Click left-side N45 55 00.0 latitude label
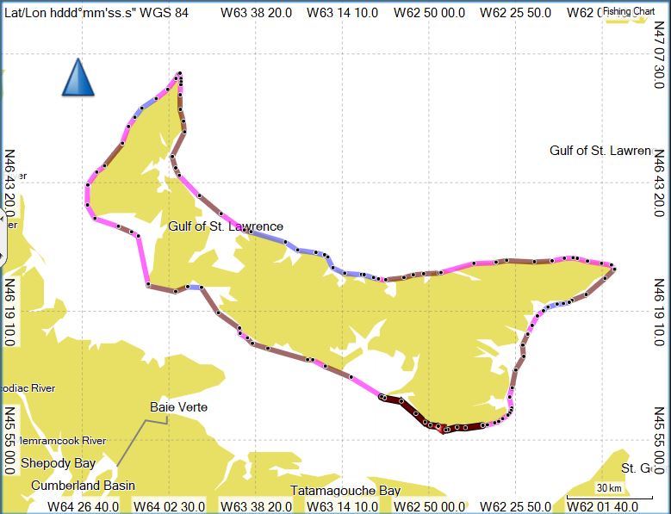Screen dimensions: 671x514 click(9, 440)
